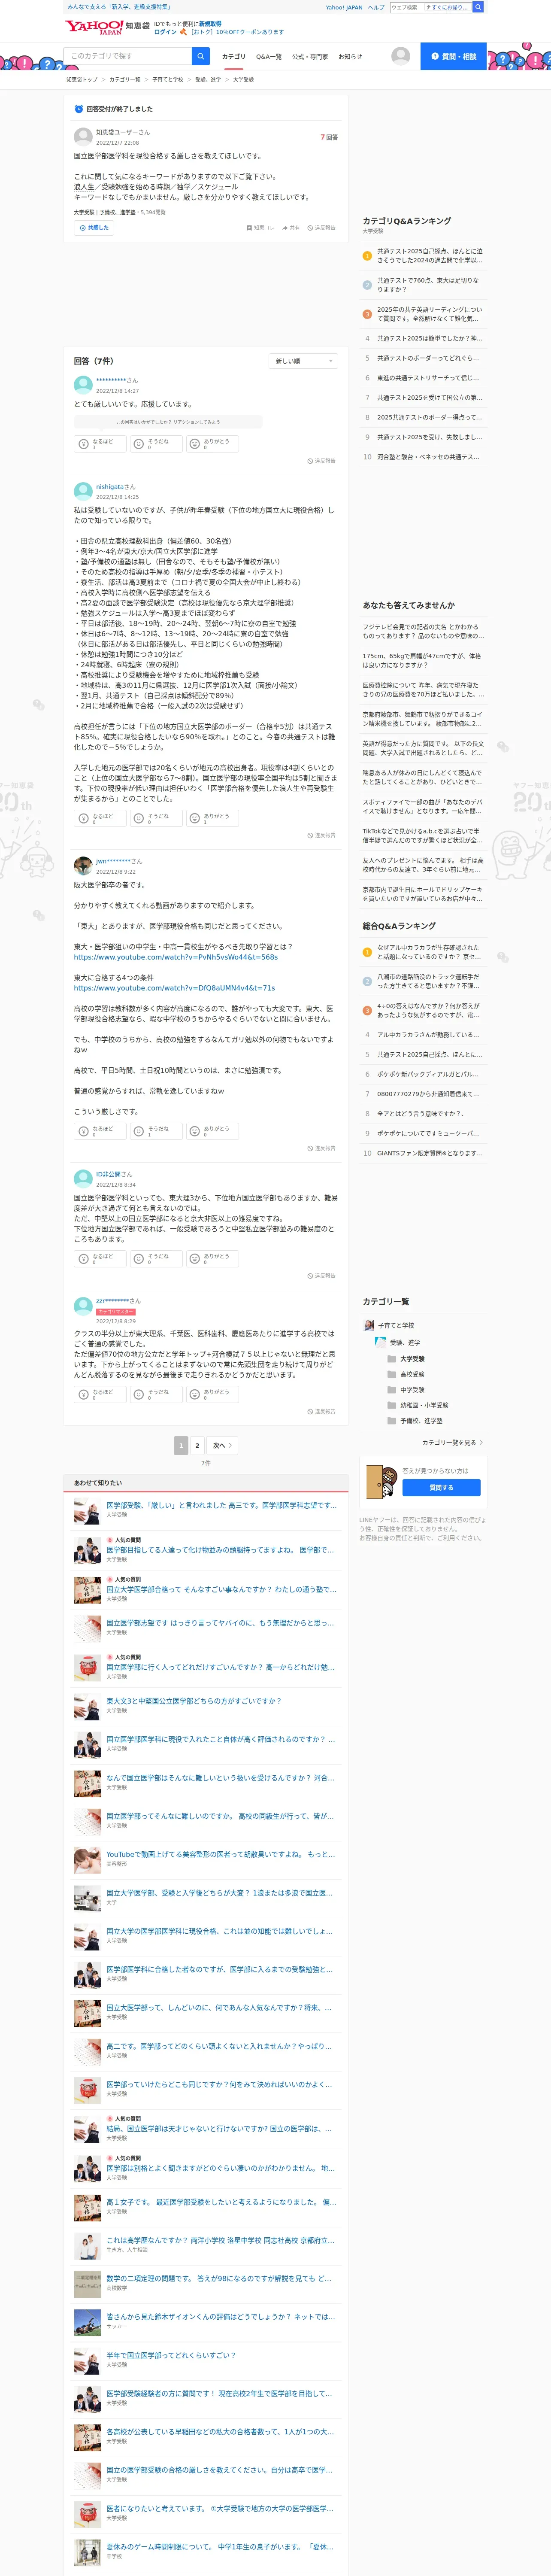Click なるほど reaction on first answer

click(101, 444)
